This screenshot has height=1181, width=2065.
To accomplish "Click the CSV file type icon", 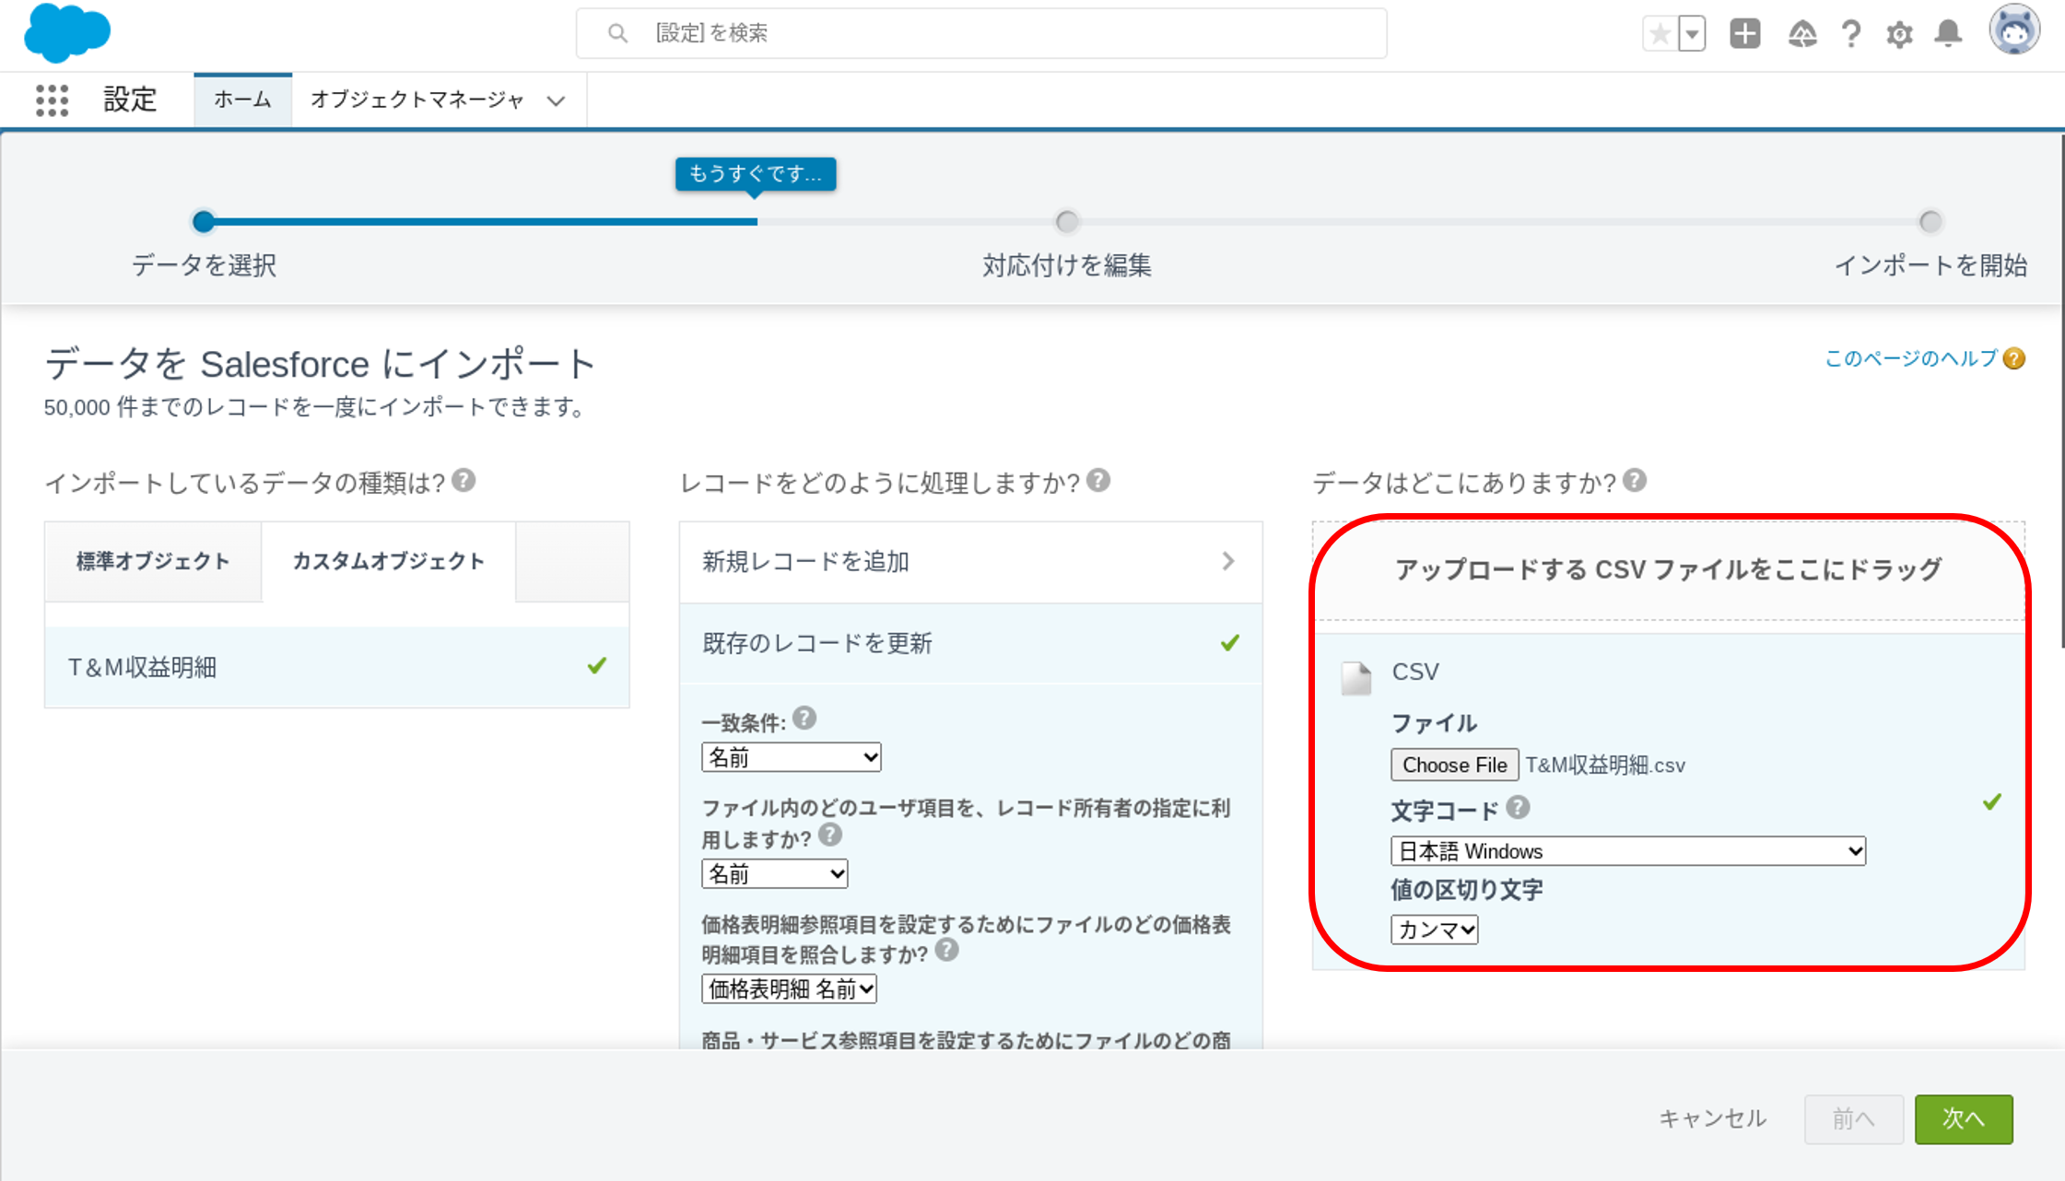I will click(1355, 677).
